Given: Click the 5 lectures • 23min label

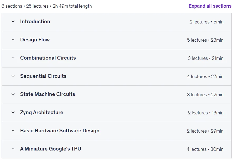Looking at the screenshot, I should pos(205,40).
